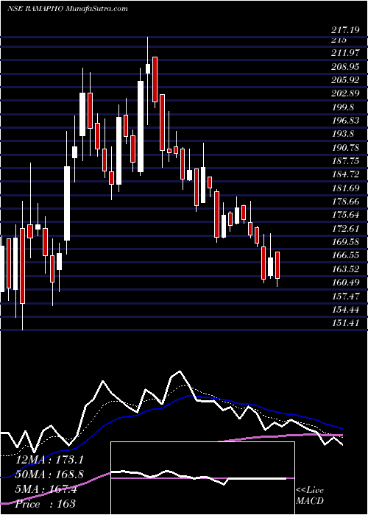Select the 211.97 price level label

tap(345, 53)
